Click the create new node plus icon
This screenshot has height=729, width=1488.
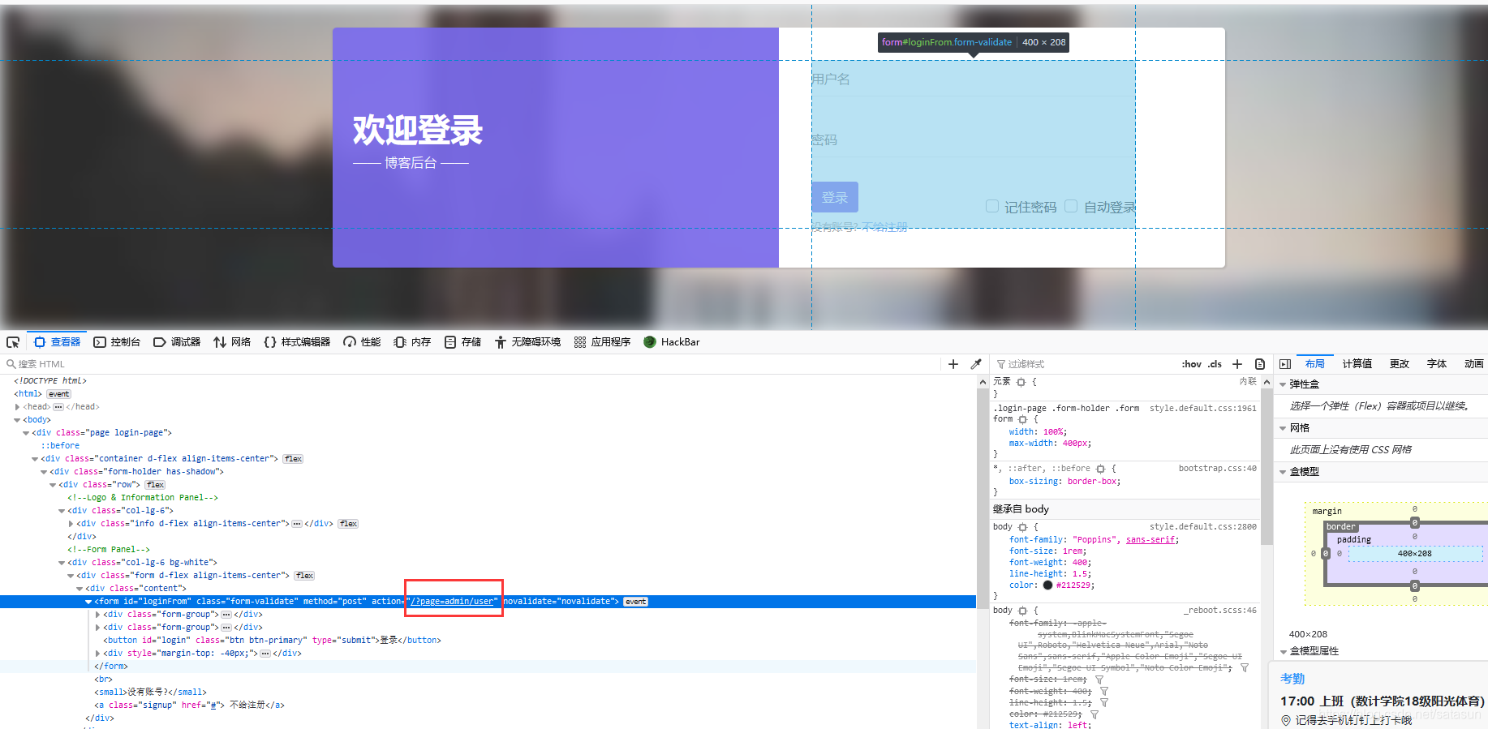953,364
